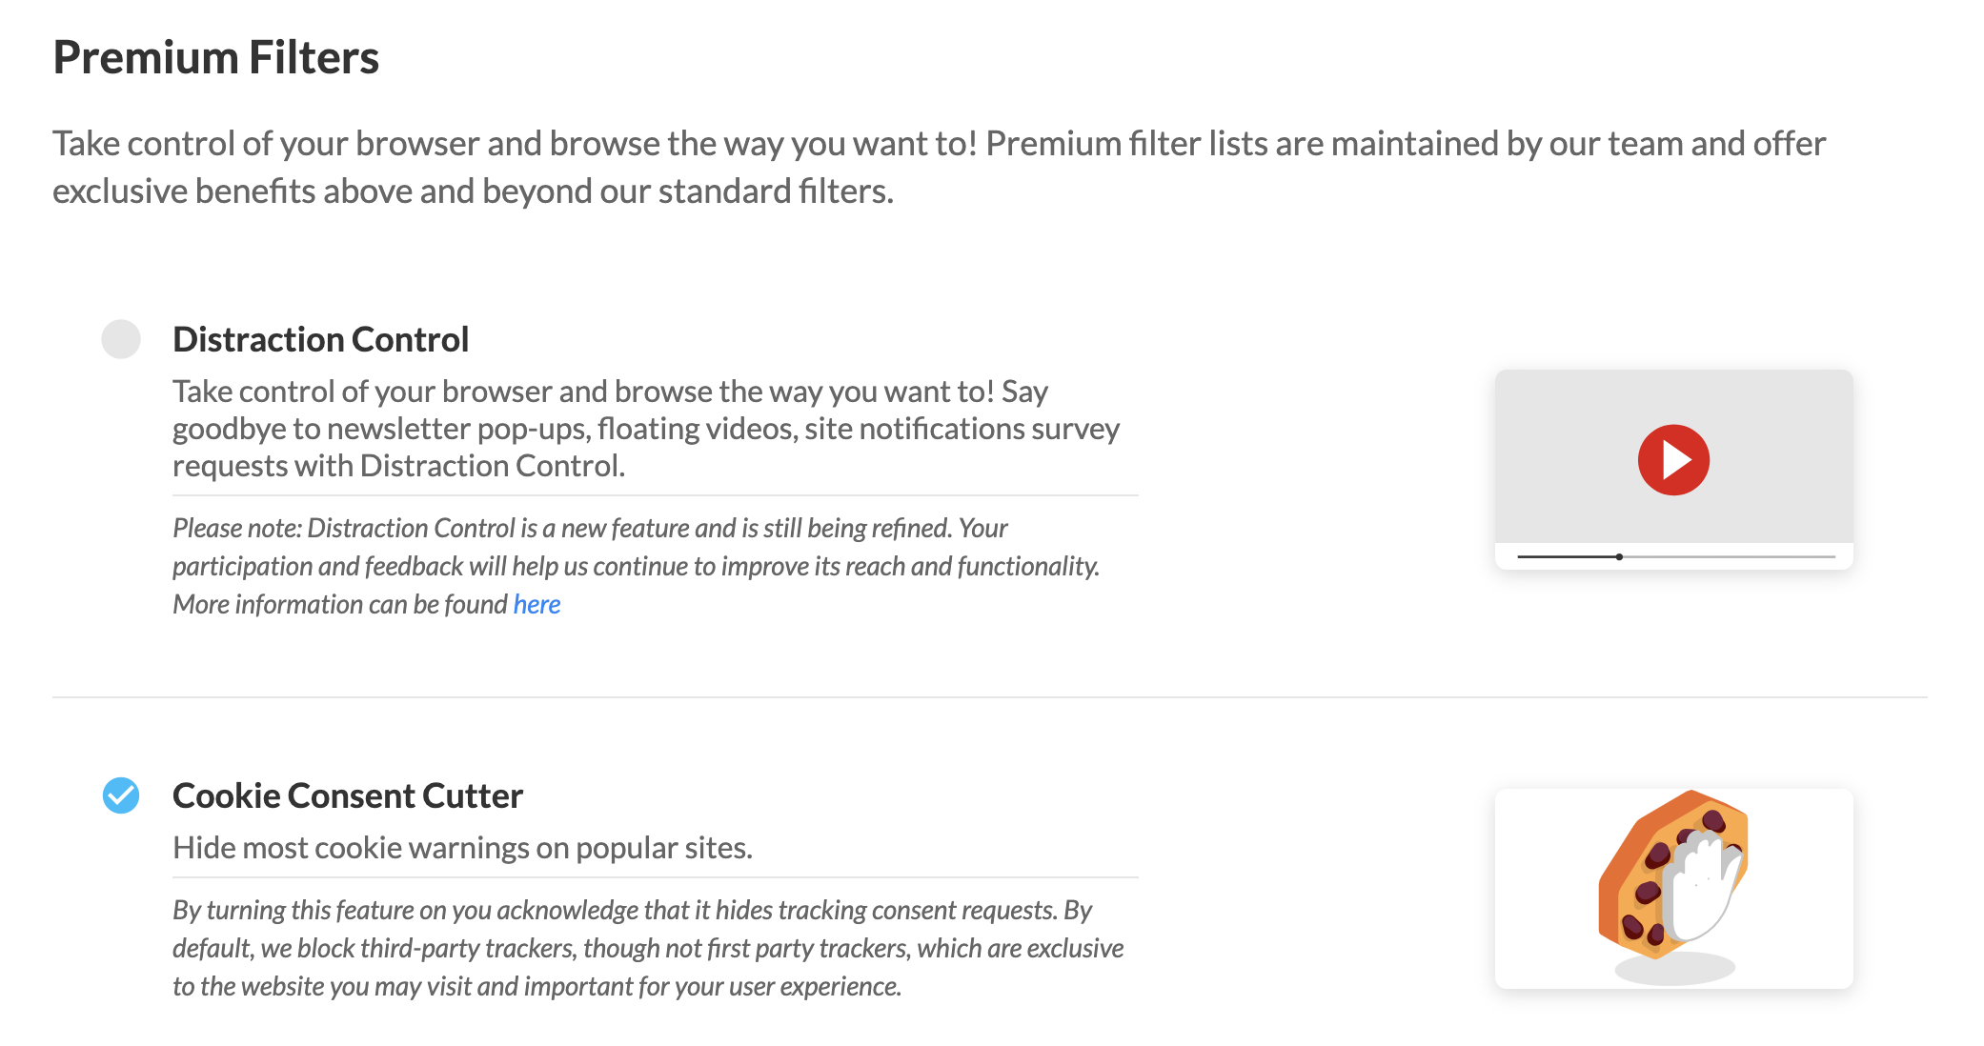Screen dimensions: 1984x1046
Task: Click the Premium Filters page title
Action: 216,57
